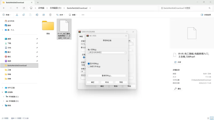Click the Copy icon in toolbar

[24, 15]
